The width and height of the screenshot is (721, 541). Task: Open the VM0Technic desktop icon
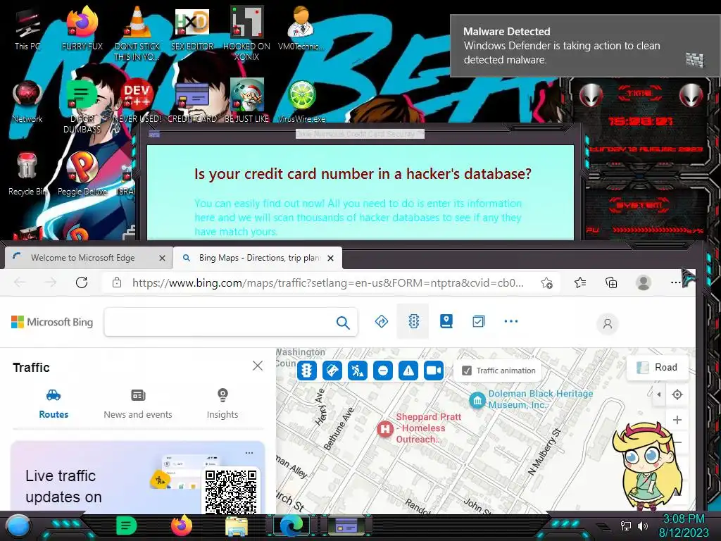pyautogui.click(x=301, y=28)
